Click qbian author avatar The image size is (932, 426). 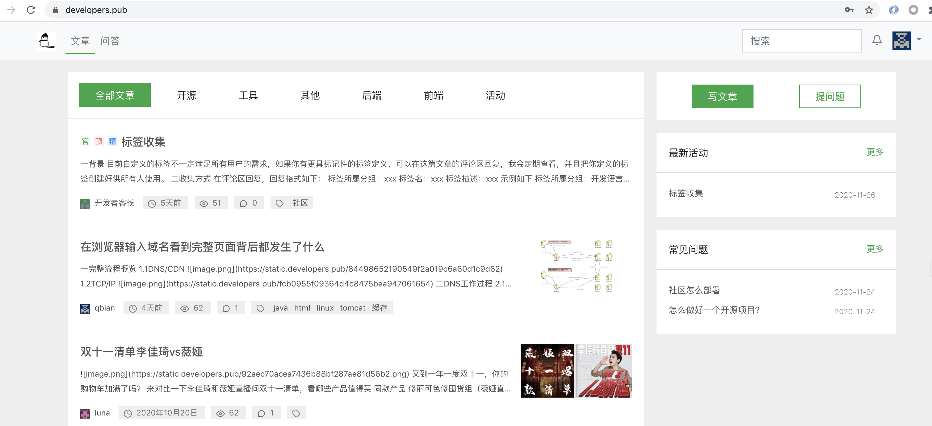point(85,308)
